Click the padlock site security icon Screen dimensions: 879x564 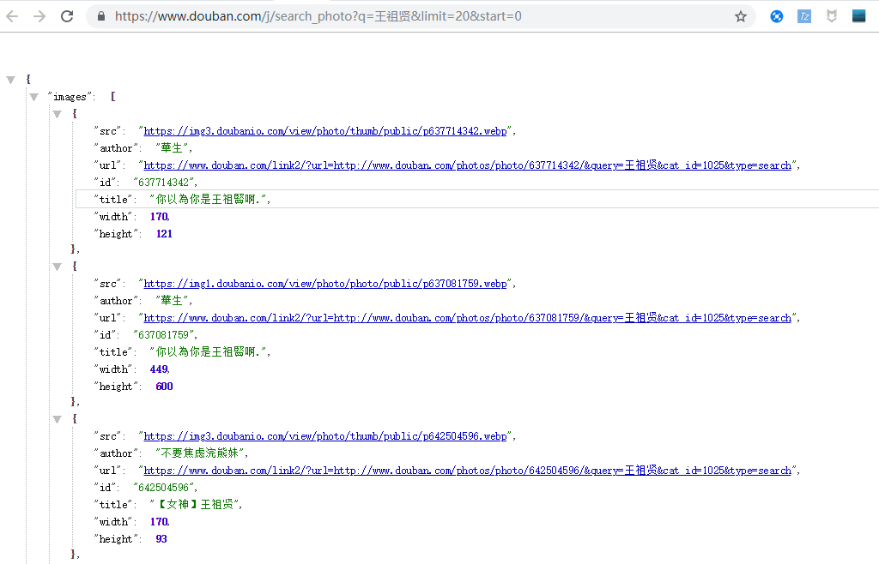coord(101,16)
